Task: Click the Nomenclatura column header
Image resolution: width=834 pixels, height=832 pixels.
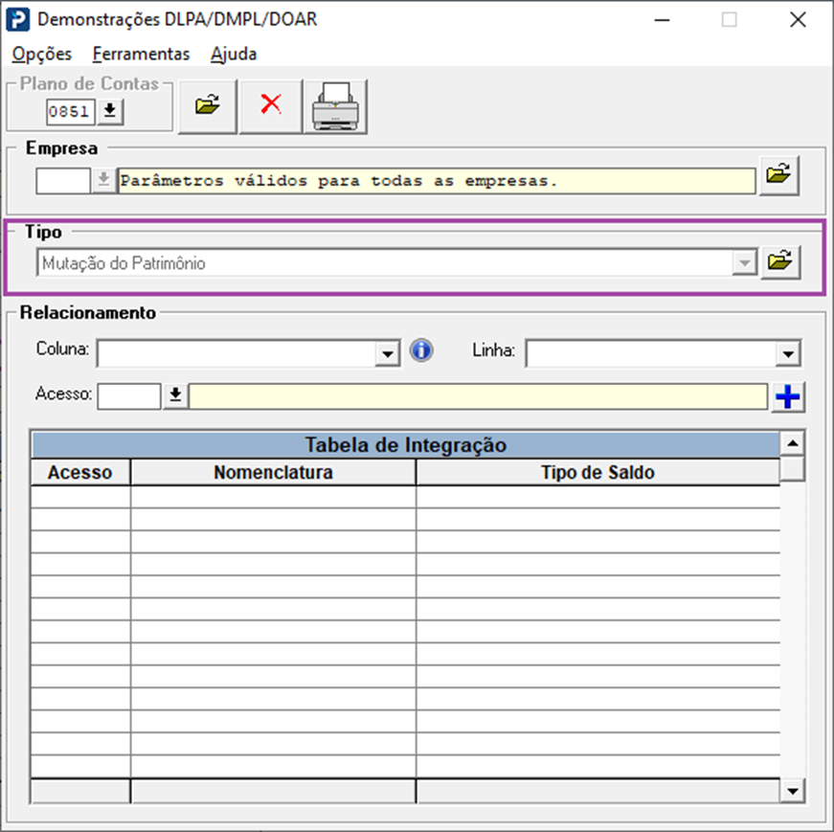Action: (x=273, y=472)
